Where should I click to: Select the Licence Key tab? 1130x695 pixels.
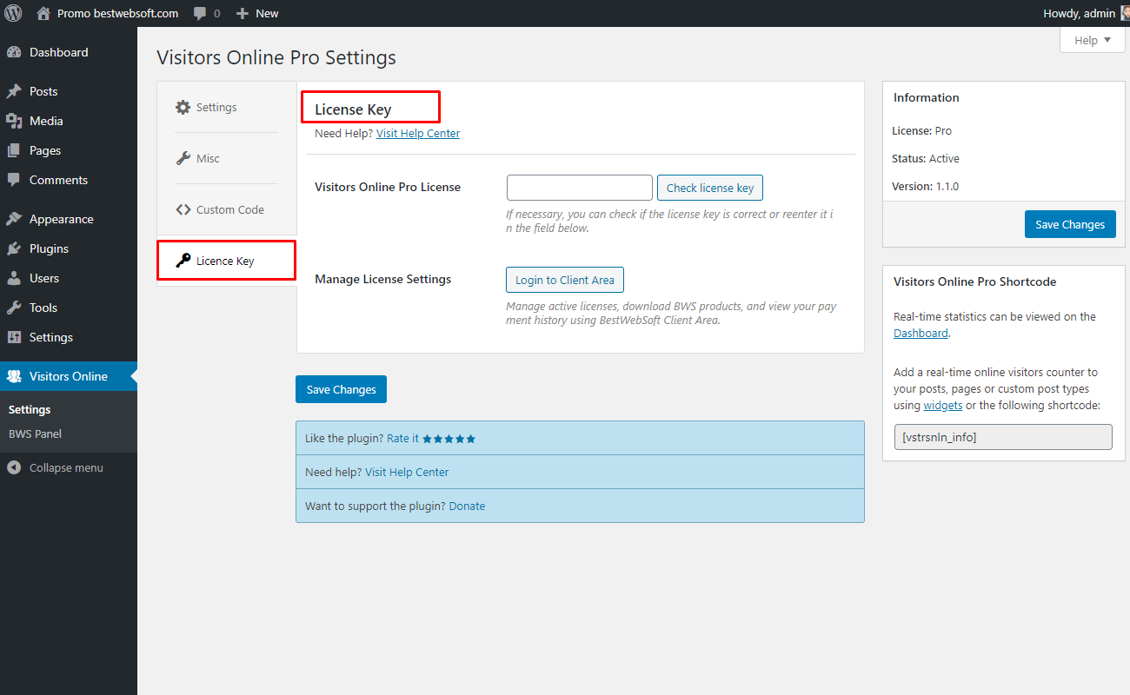(x=226, y=261)
